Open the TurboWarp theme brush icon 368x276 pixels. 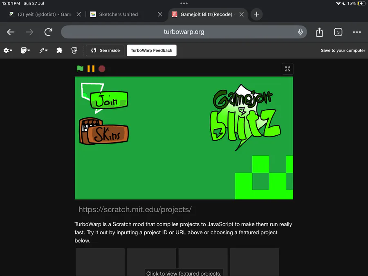74,50
